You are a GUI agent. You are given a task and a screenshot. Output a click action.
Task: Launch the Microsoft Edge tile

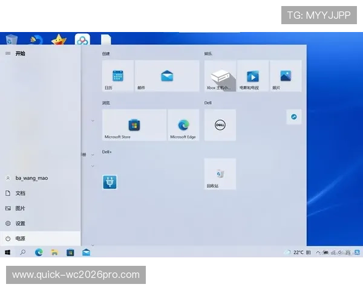point(183,125)
